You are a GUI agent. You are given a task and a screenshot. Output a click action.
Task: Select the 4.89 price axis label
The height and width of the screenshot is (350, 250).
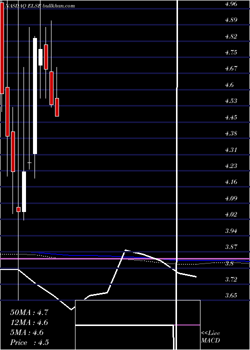click(231, 20)
